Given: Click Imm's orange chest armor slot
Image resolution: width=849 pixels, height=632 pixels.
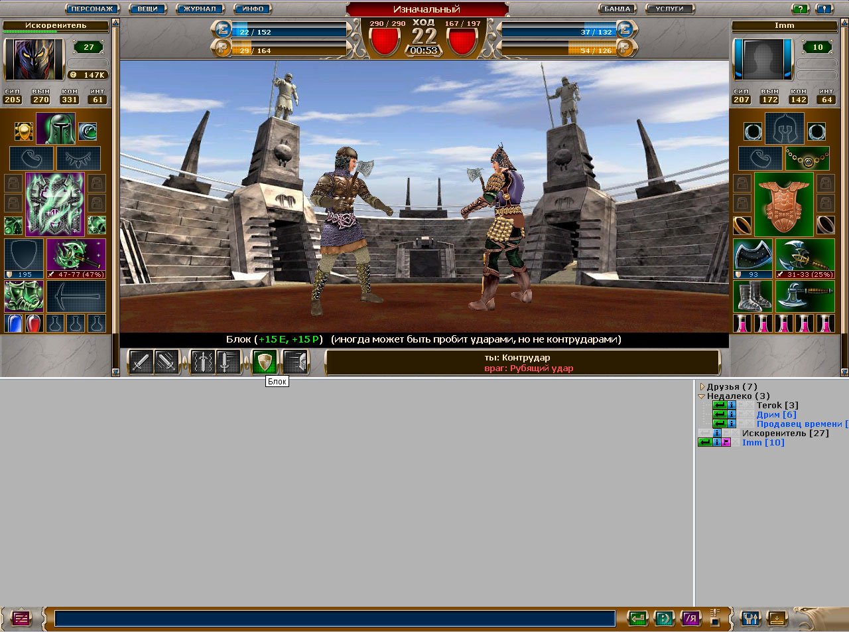Looking at the screenshot, I should 784,204.
